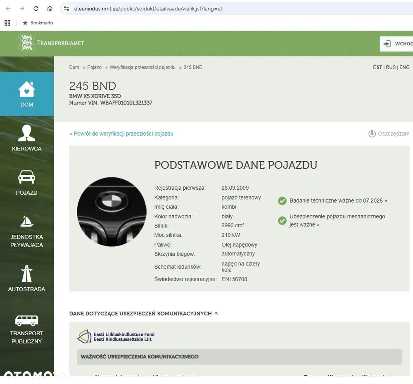
Task: Open the DOM home section icon
Action: 26,89
